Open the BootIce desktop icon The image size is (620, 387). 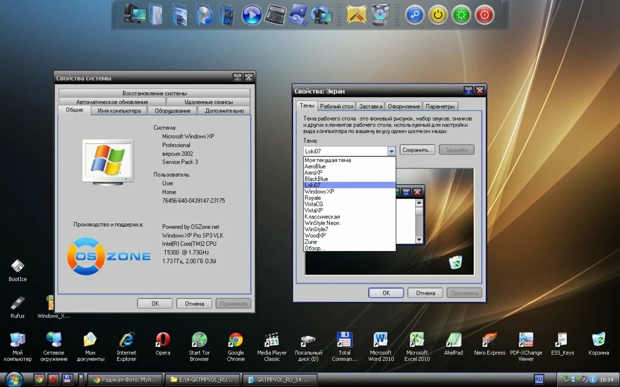point(17,270)
